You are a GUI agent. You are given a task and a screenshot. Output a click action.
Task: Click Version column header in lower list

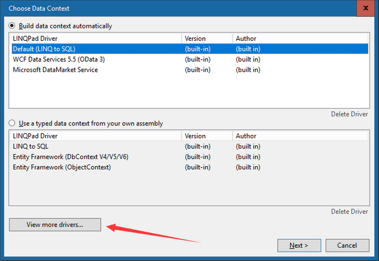[207, 136]
